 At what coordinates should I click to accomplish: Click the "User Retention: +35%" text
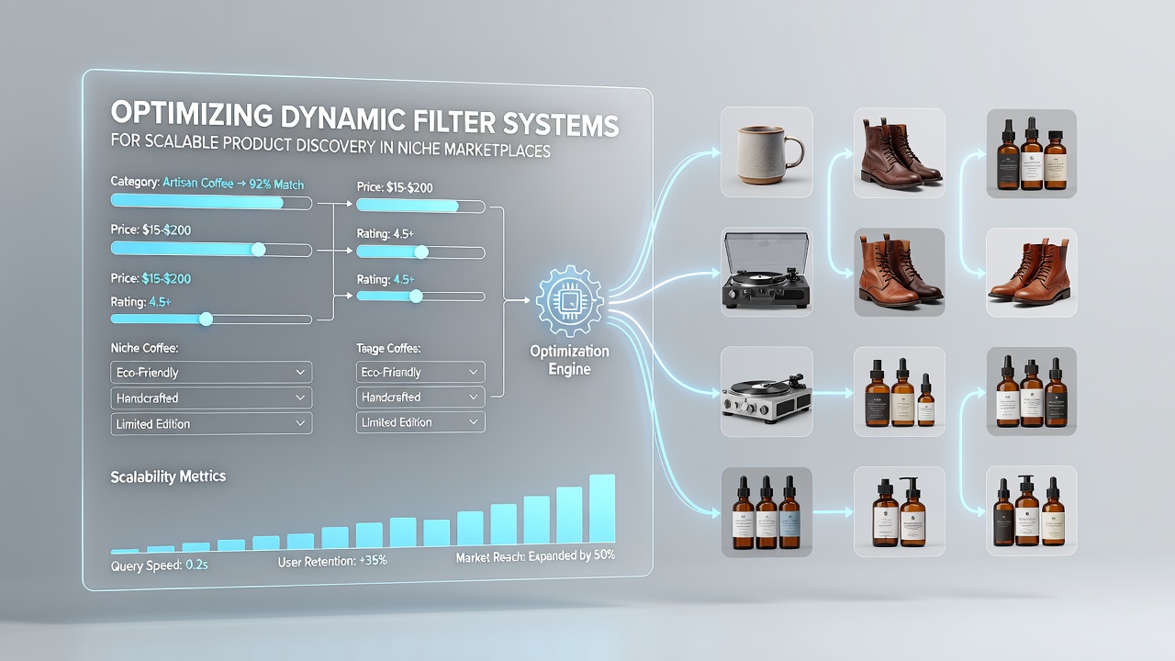pos(332,560)
